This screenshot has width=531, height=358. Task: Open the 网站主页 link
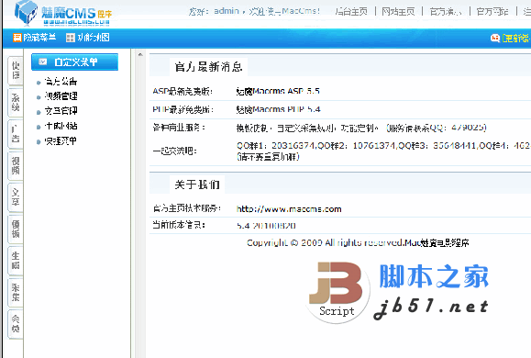coord(398,12)
